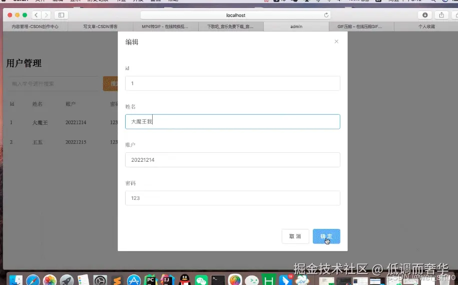The image size is (458, 285).
Task: Click the 账户 column header in the table
Action: tap(71, 104)
